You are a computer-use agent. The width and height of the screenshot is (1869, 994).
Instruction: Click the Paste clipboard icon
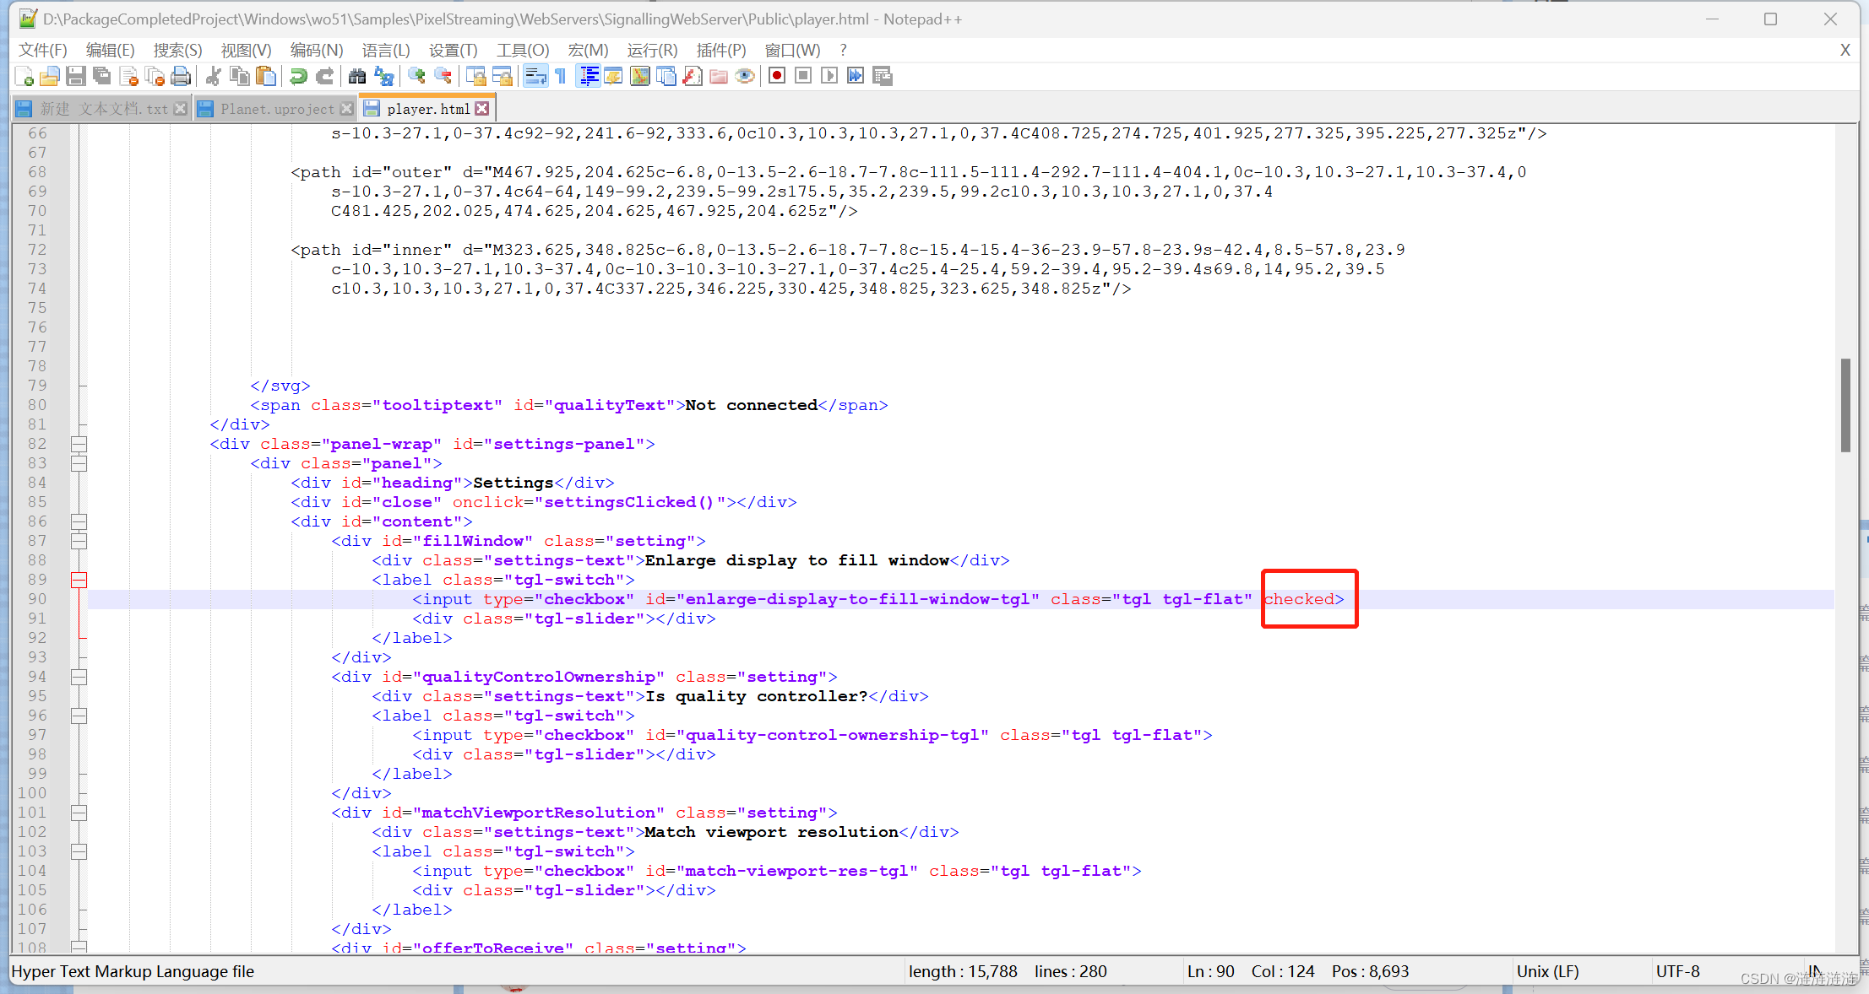(266, 77)
